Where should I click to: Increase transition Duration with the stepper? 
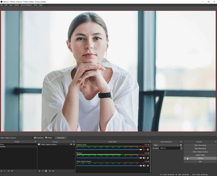tap(181, 147)
